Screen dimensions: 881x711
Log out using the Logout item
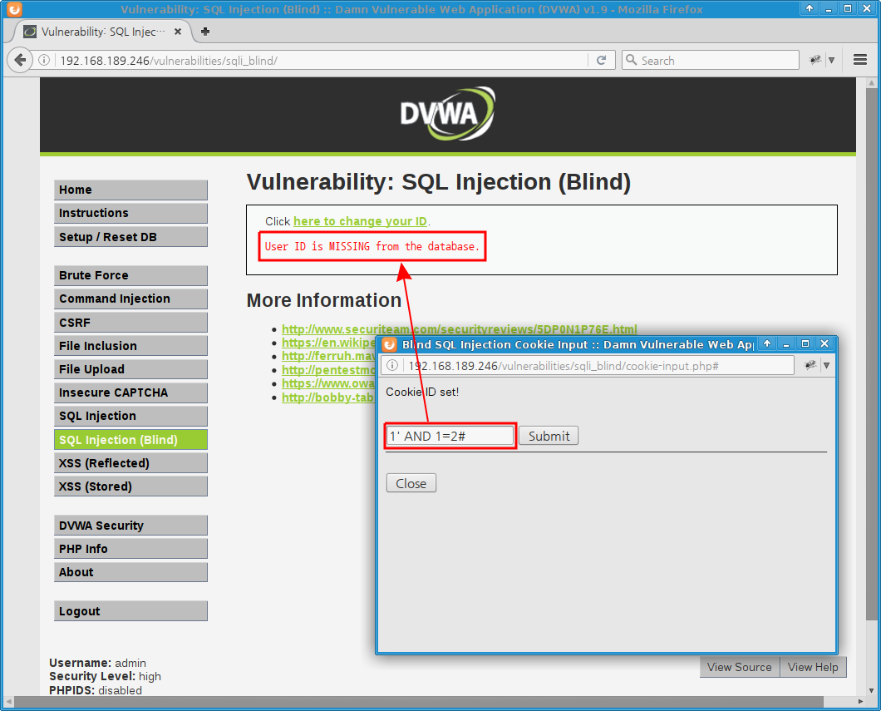tap(130, 611)
